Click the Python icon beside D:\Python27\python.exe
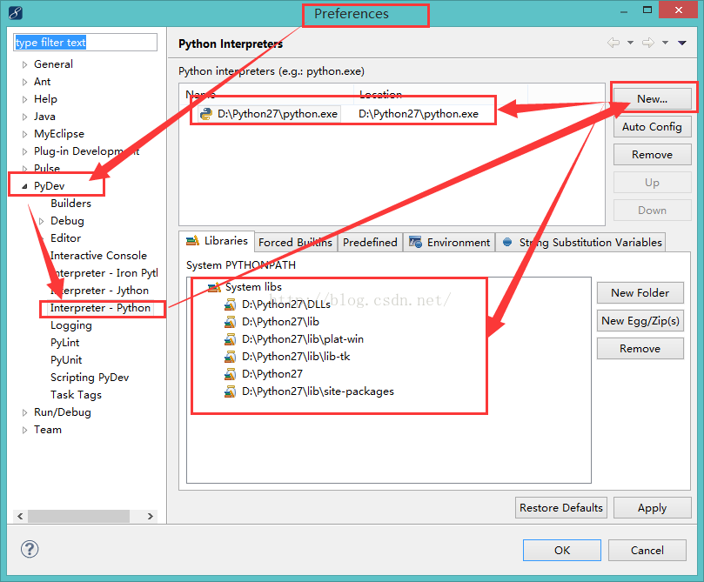 point(206,114)
